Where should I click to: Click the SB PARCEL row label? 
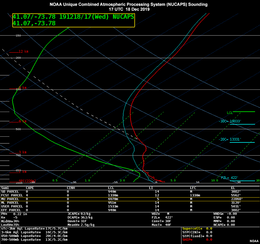coord(10,192)
